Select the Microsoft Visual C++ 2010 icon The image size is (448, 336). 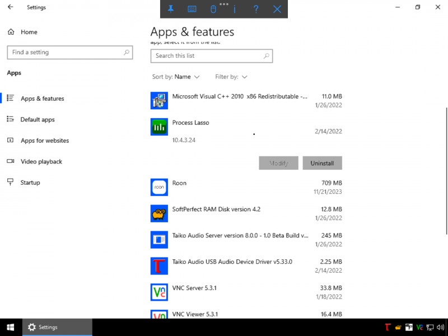(x=159, y=101)
